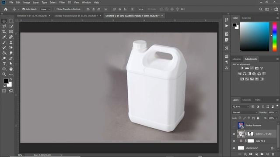The image size is (280, 157).
Task: Toggle Show Transform Controls checkbox
Action: point(55,9)
